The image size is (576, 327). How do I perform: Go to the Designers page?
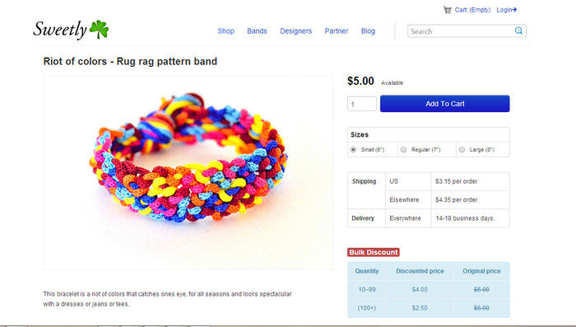(x=295, y=31)
